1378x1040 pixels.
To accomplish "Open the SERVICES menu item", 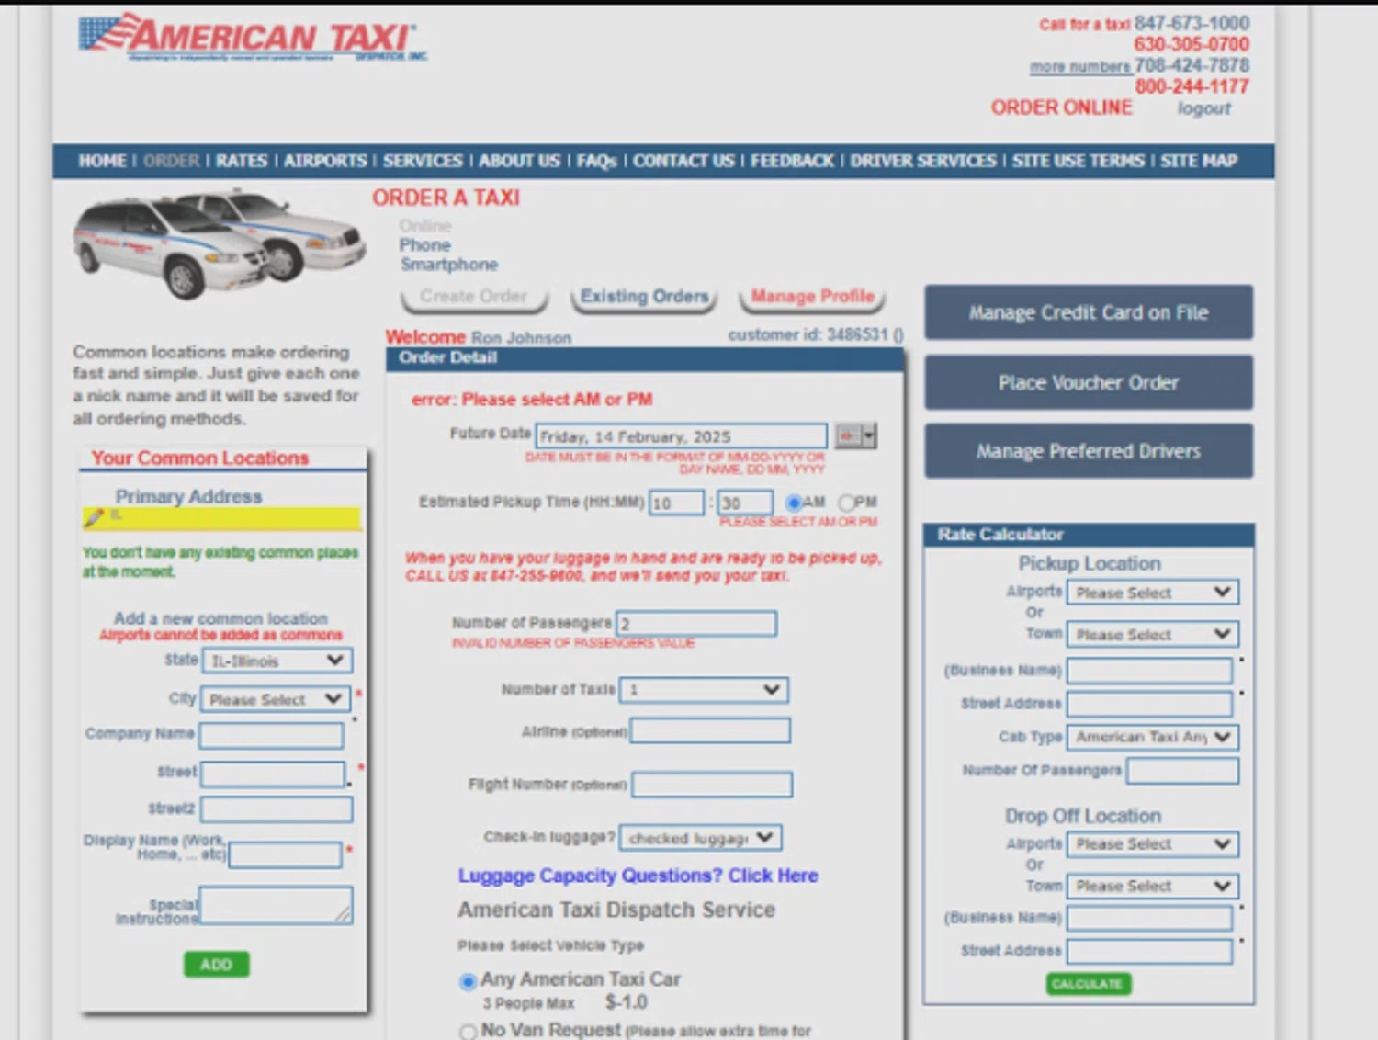I will 423,161.
